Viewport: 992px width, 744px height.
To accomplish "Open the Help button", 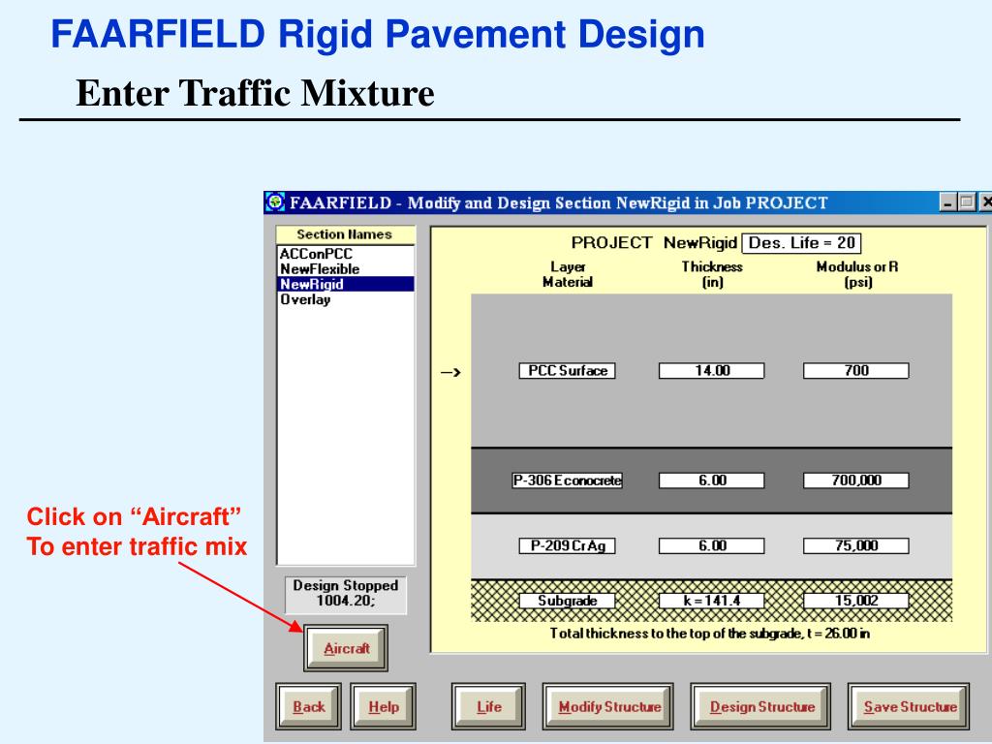I will click(384, 706).
